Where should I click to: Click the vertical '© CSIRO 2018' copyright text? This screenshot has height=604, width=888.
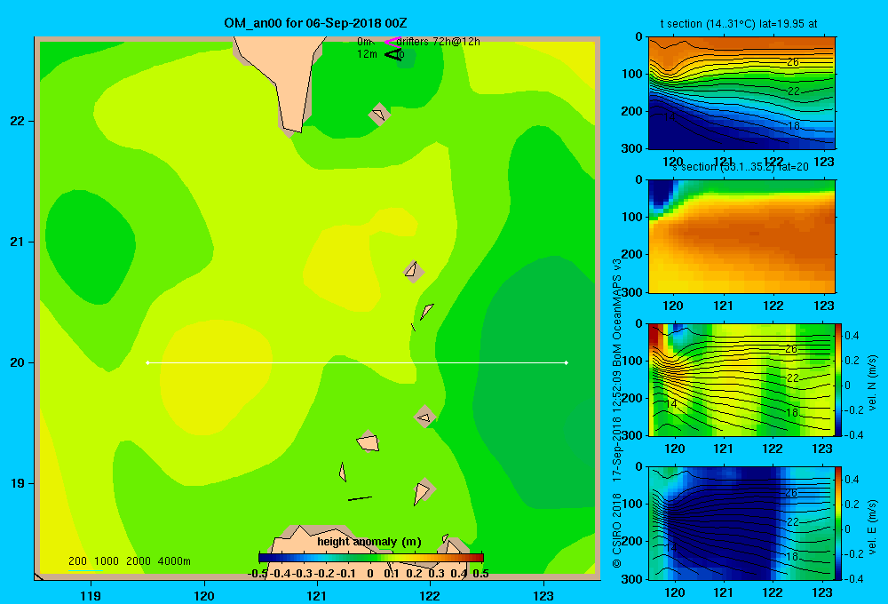tap(617, 530)
